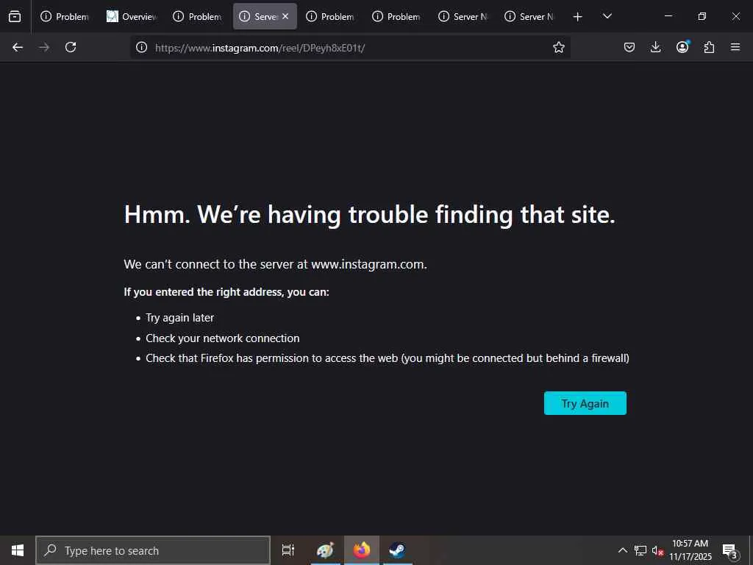The width and height of the screenshot is (753, 565).
Task: Click the heading "Hmm. We're having trouble finding that site."
Action: (369, 214)
